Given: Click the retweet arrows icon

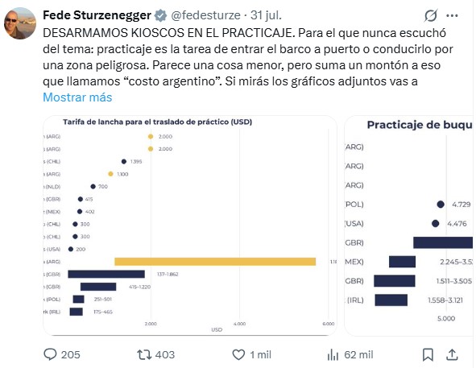Looking at the screenshot, I should [x=144, y=354].
